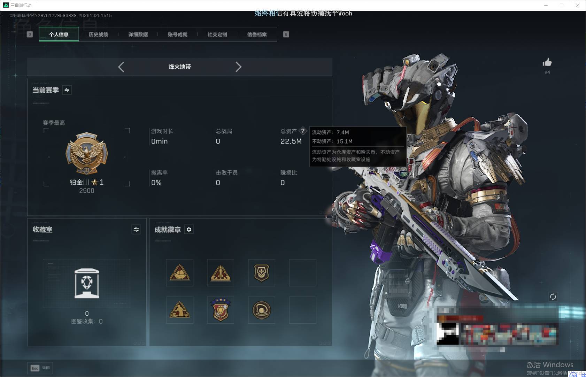Screen dimensions: 586x377
Task: Open the 个人信息 tab
Action: [x=59, y=34]
